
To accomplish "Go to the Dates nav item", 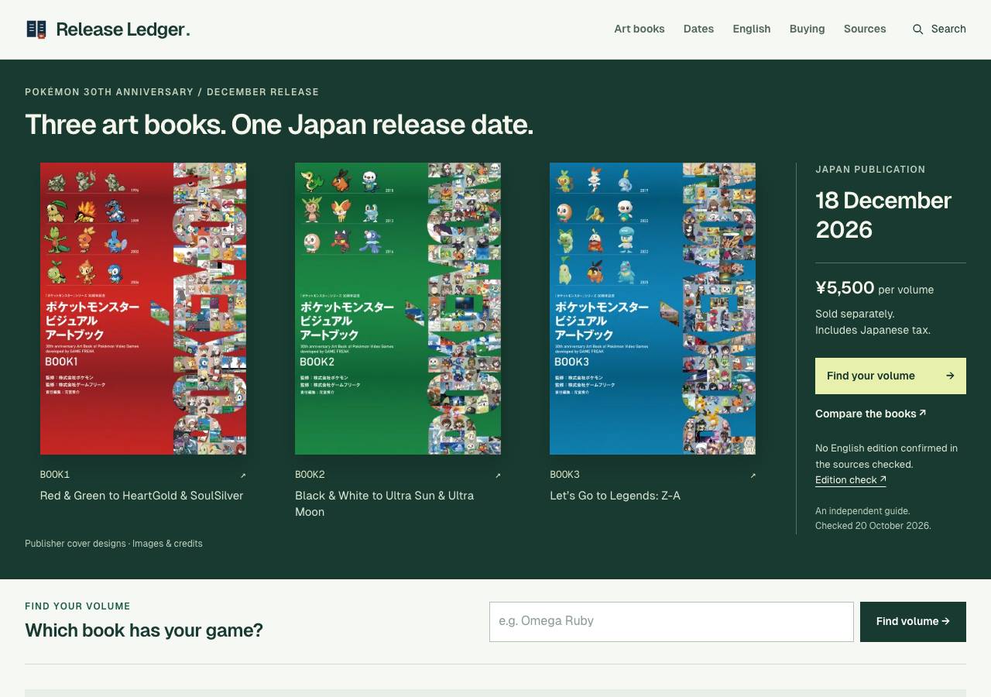I will [698, 29].
